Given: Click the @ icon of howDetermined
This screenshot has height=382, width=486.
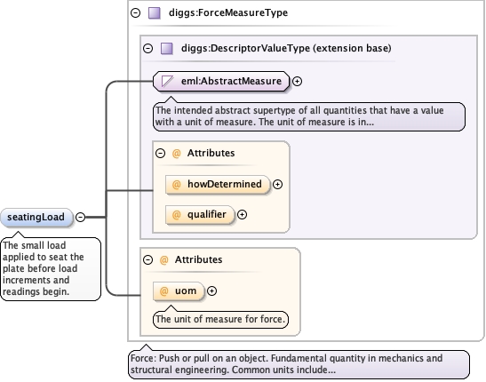Looking at the screenshot, I should click(x=176, y=185).
